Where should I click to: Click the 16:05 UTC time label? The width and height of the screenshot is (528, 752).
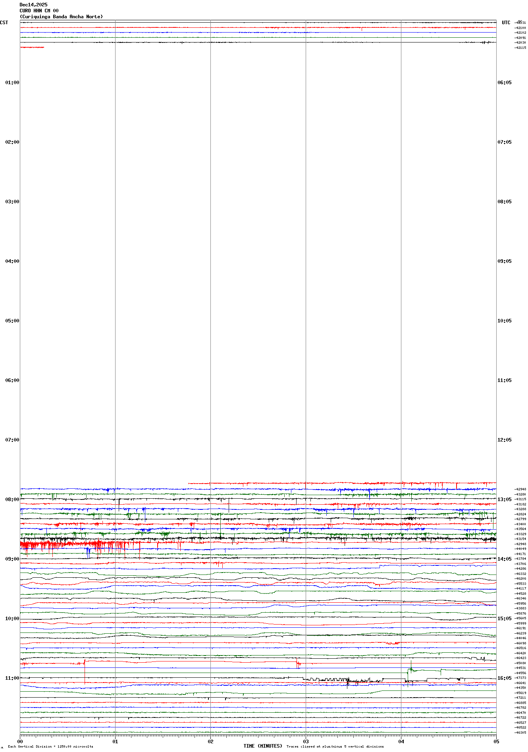504,678
